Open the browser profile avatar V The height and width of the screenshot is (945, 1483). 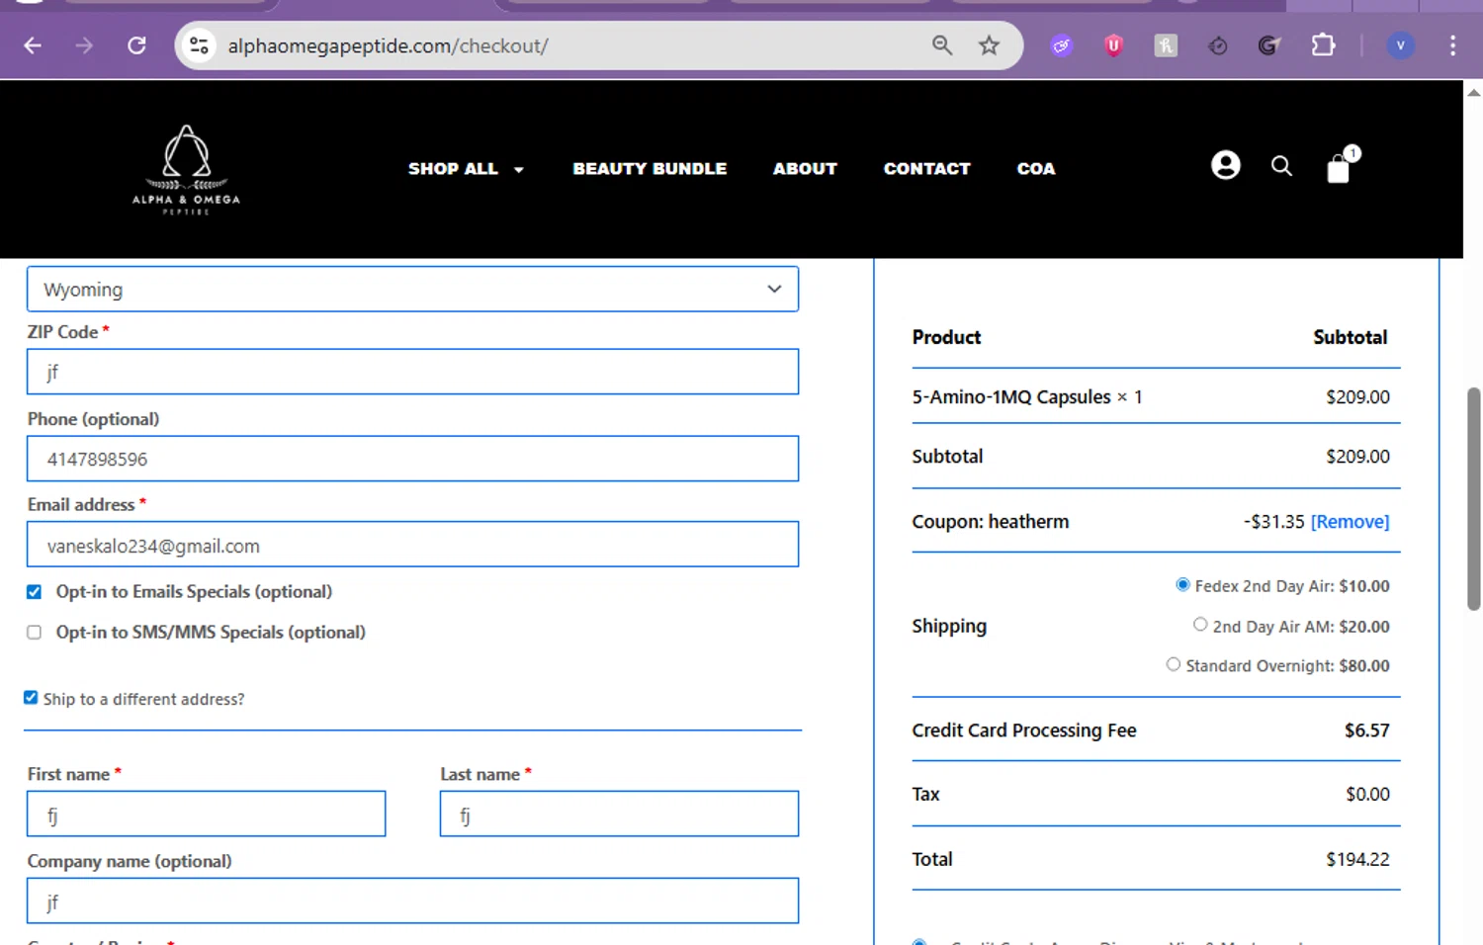point(1401,45)
